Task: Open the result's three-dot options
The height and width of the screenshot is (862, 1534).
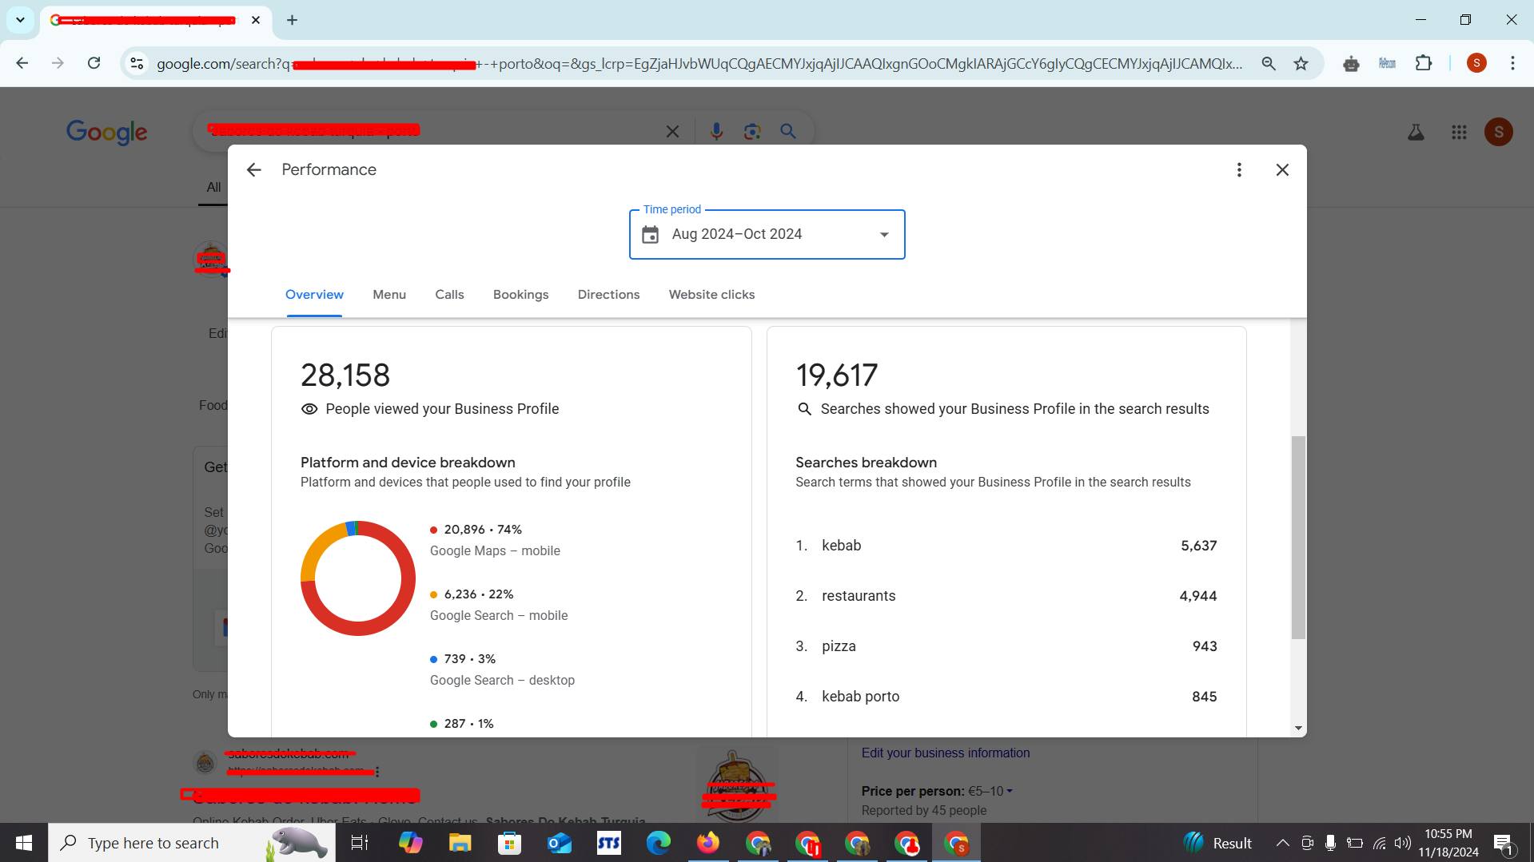Action: (x=377, y=772)
